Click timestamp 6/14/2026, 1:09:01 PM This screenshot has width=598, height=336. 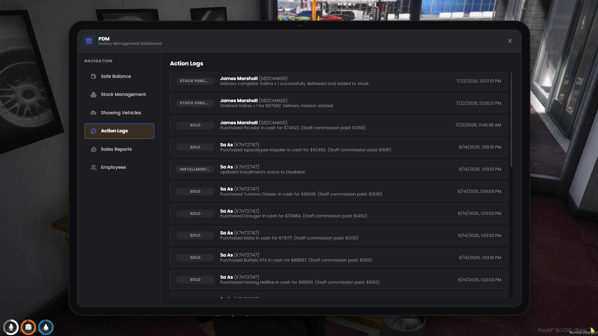tap(480, 169)
